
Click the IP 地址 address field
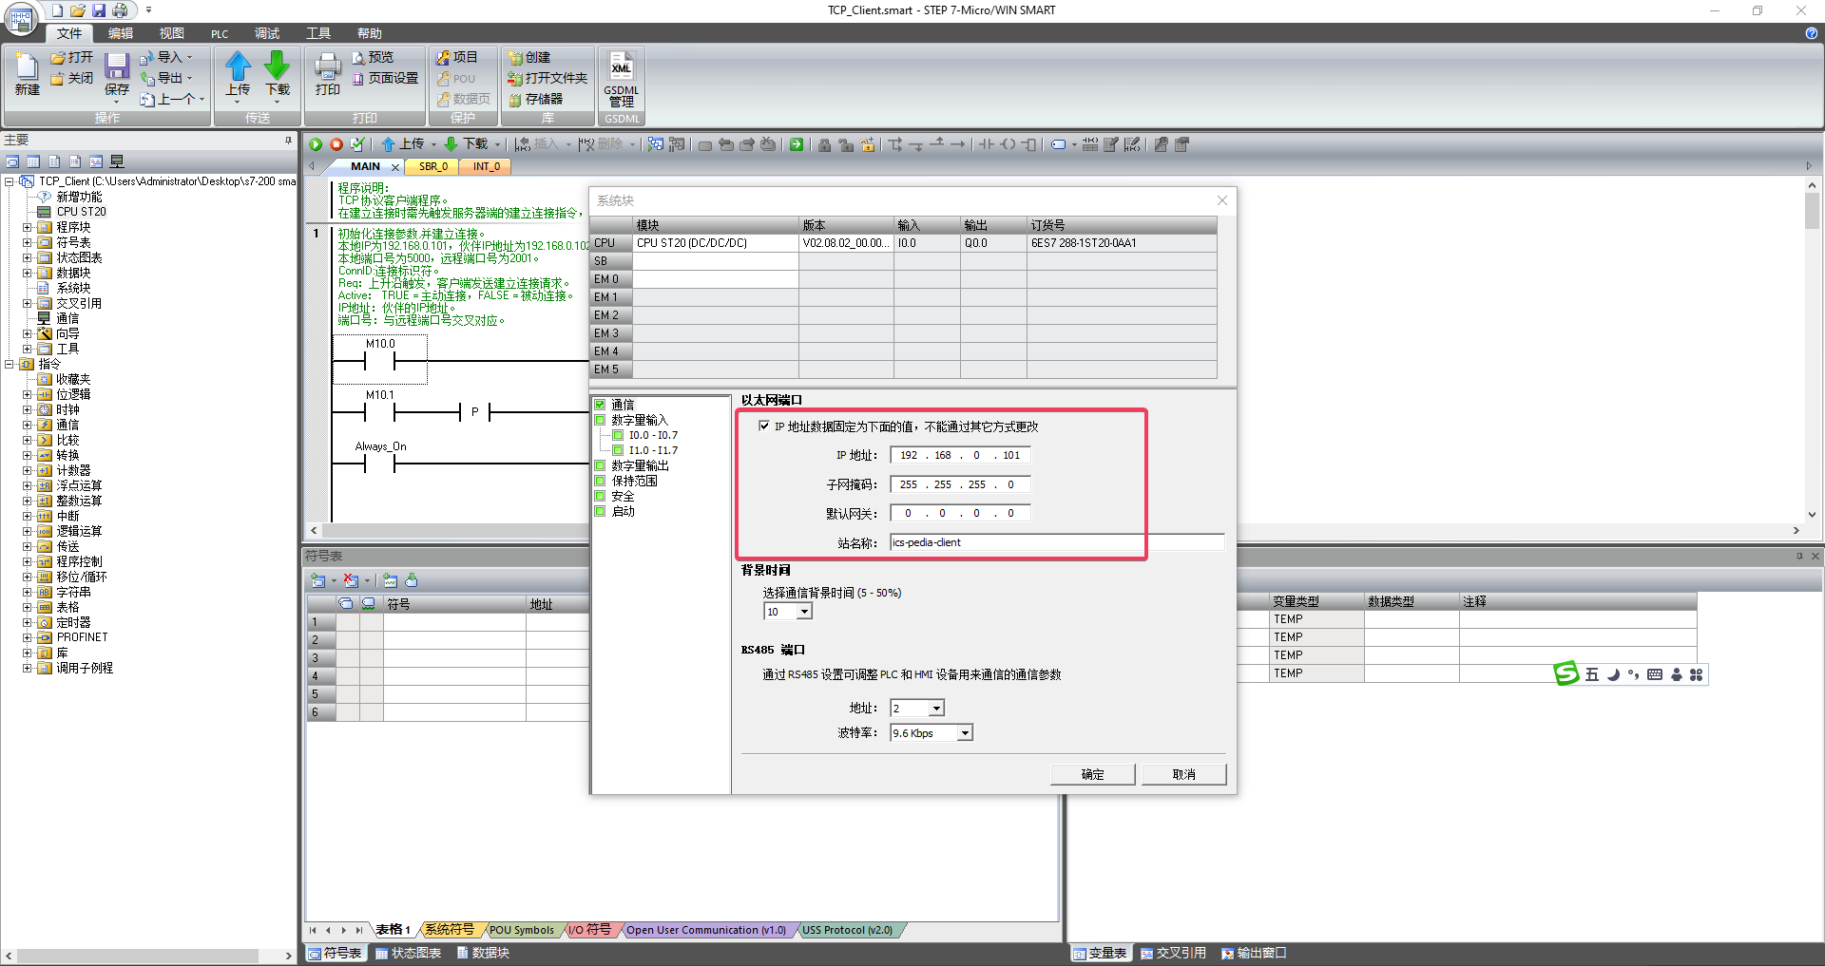coord(960,455)
